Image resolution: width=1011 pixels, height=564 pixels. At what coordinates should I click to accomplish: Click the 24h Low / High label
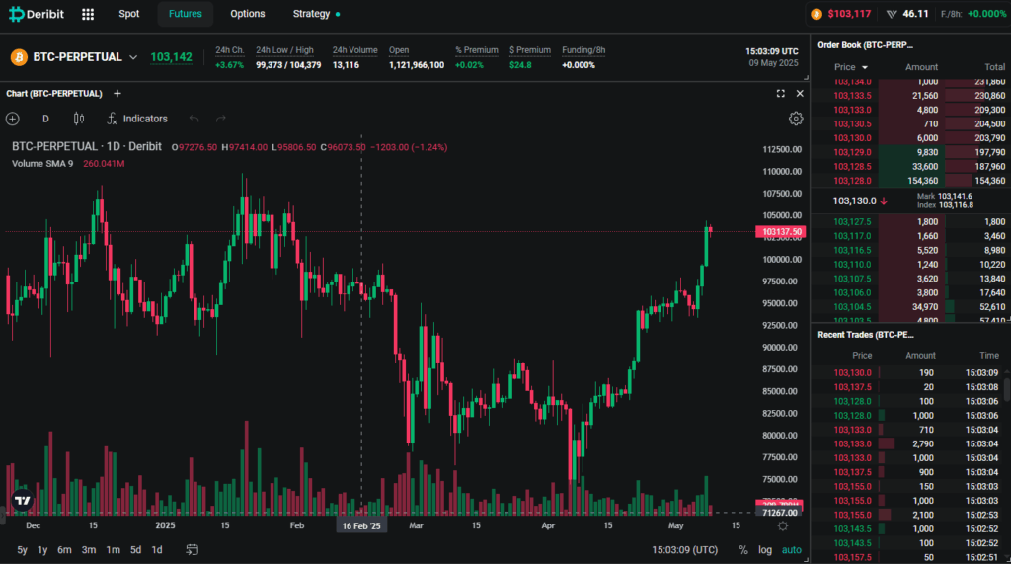[x=284, y=50]
